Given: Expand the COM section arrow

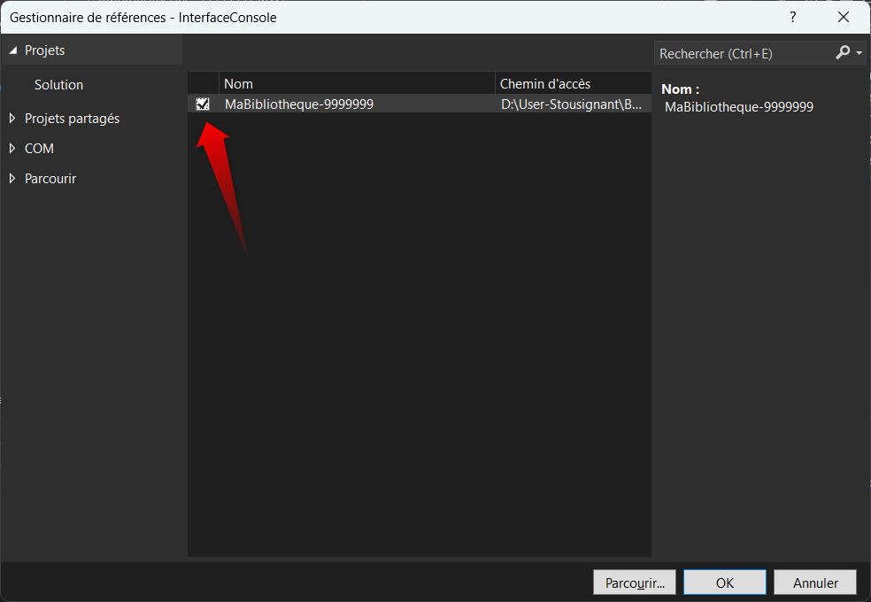Looking at the screenshot, I should coord(12,149).
